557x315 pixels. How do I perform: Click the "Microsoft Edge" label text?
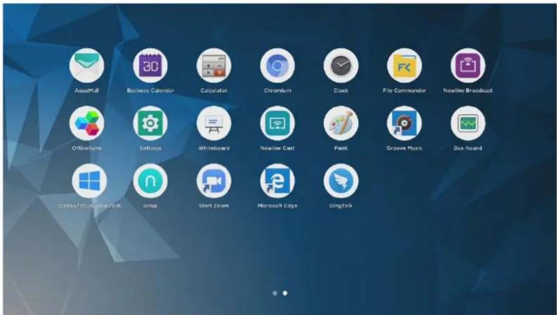(277, 205)
